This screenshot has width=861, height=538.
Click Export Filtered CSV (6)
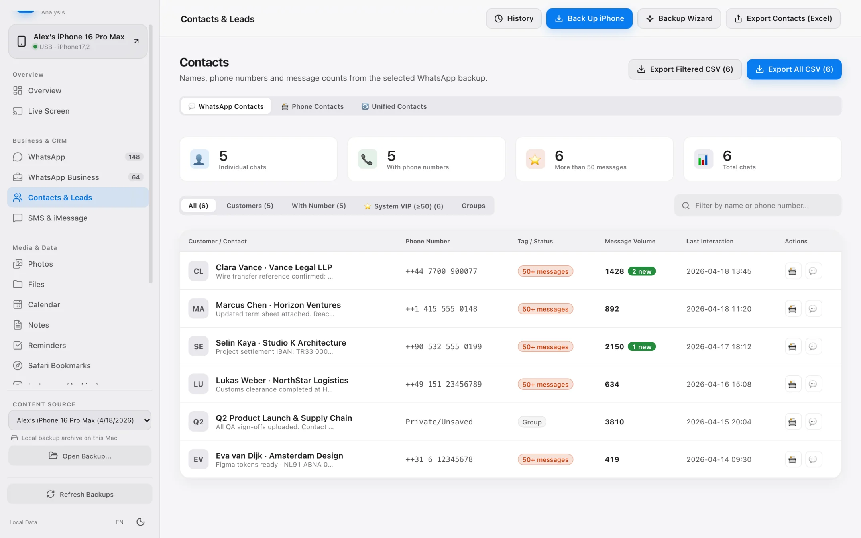[685, 69]
